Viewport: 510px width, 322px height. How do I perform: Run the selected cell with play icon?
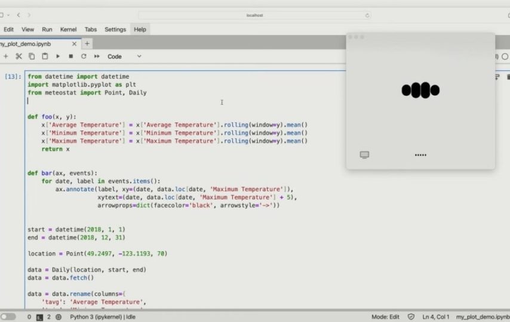[58, 56]
